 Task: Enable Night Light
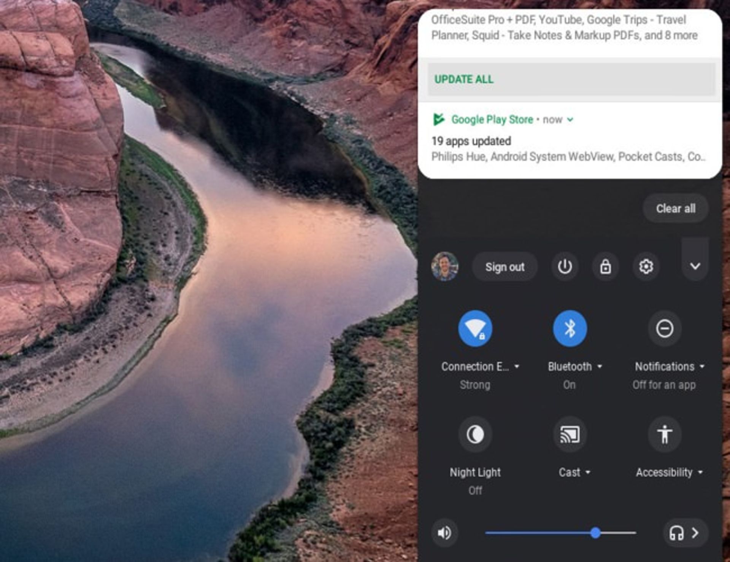475,434
